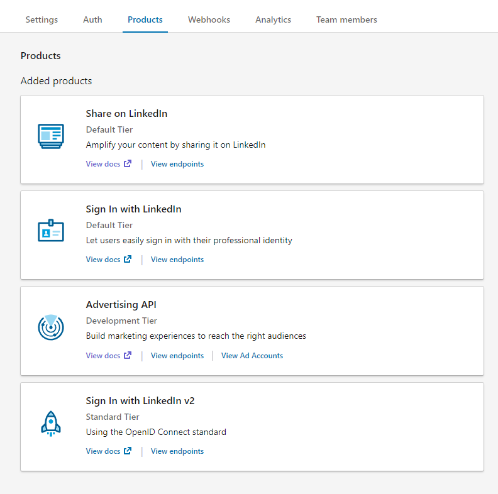Click the Sign In with LinkedIn v2 title
The height and width of the screenshot is (494, 498).
140,400
